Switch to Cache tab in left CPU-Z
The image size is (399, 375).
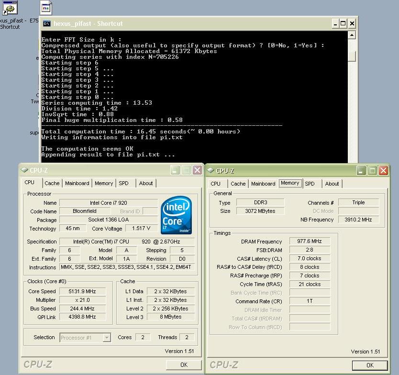pyautogui.click(x=52, y=183)
